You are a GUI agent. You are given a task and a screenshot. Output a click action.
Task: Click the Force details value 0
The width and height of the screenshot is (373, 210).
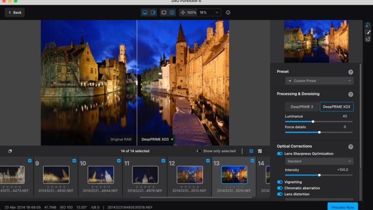click(x=345, y=127)
